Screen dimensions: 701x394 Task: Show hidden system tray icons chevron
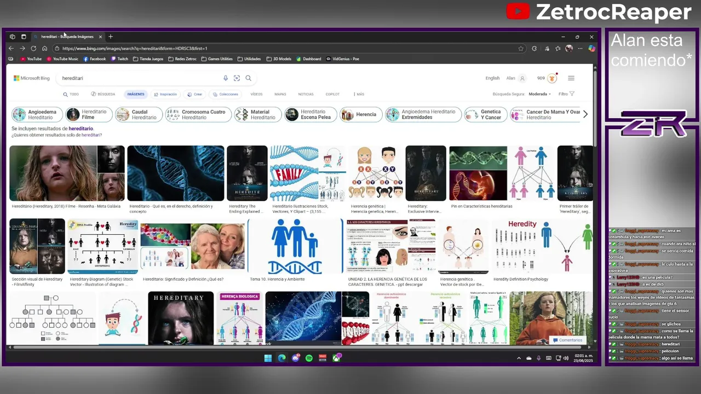pos(519,358)
